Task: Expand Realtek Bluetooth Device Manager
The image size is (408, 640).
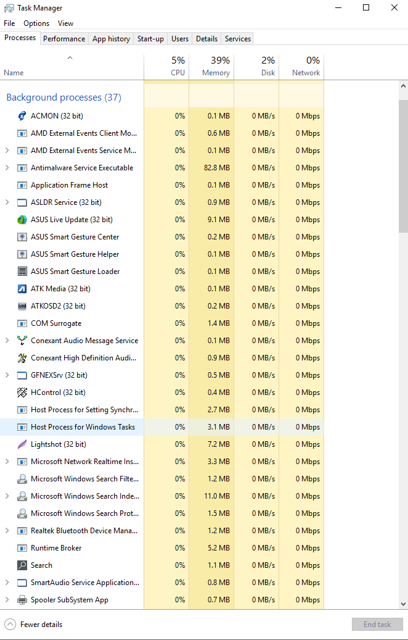Action: [7, 531]
